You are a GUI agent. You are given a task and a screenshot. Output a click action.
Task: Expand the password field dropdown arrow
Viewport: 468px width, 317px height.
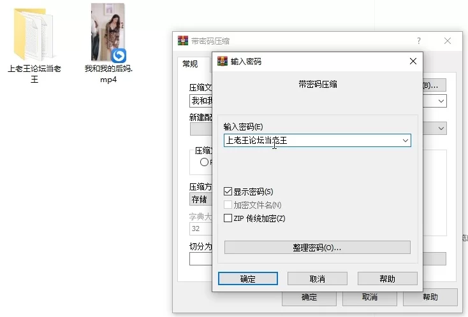[x=405, y=140]
